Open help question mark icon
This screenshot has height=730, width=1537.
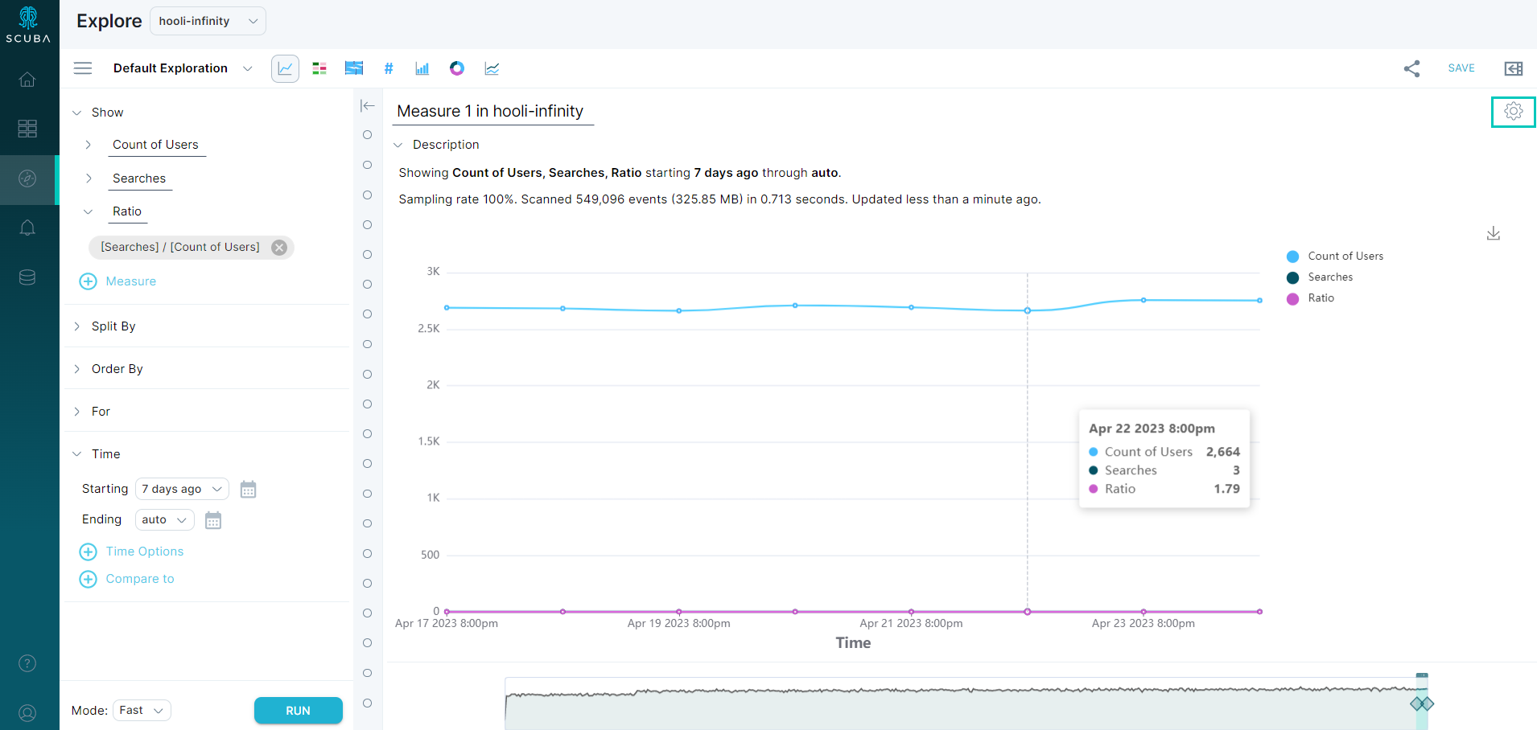pos(27,663)
